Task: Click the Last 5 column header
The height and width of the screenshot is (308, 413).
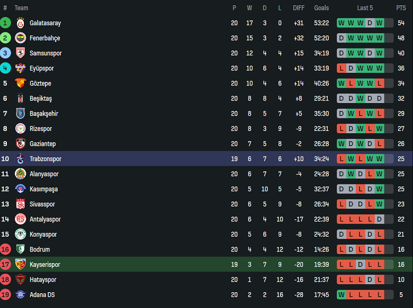Action: (x=365, y=8)
